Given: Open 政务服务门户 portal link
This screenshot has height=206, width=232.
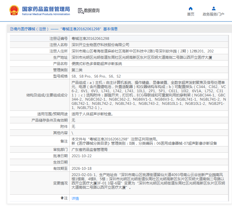Looking at the screenshot, I should [x=213, y=14].
